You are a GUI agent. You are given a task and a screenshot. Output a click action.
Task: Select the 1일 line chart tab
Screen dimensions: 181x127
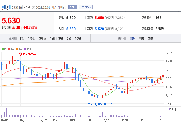22,38
